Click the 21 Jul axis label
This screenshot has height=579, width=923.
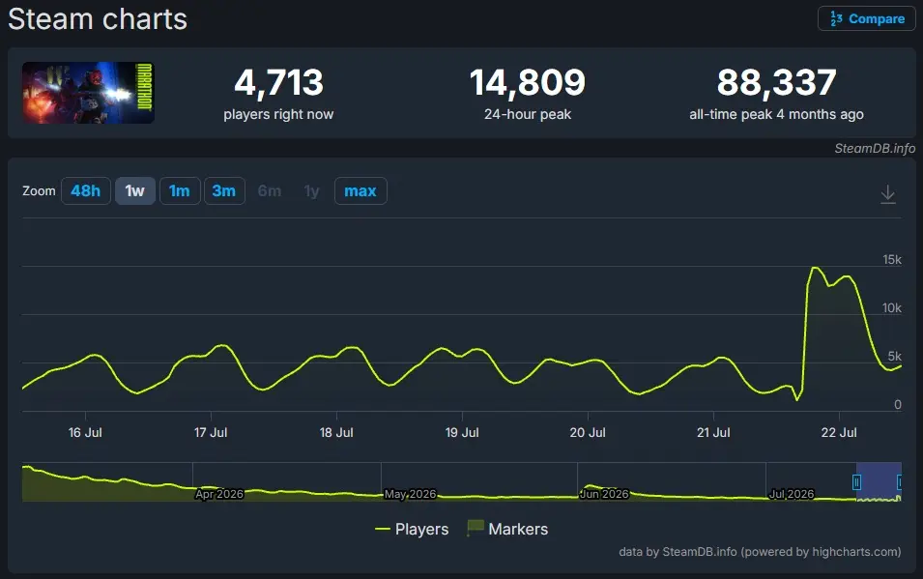(x=713, y=432)
